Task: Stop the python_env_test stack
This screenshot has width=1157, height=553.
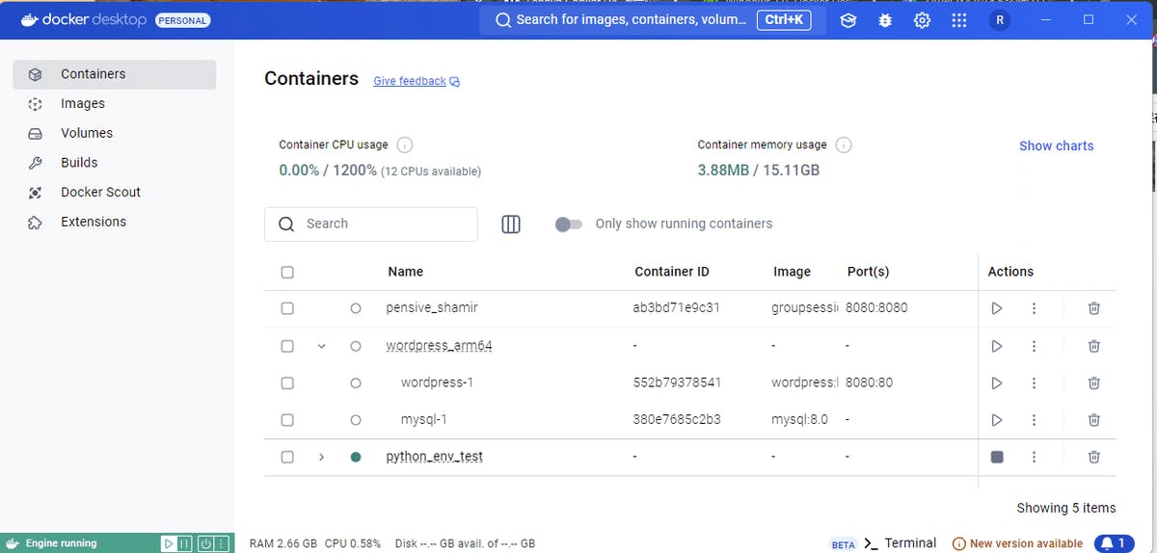Action: (997, 457)
